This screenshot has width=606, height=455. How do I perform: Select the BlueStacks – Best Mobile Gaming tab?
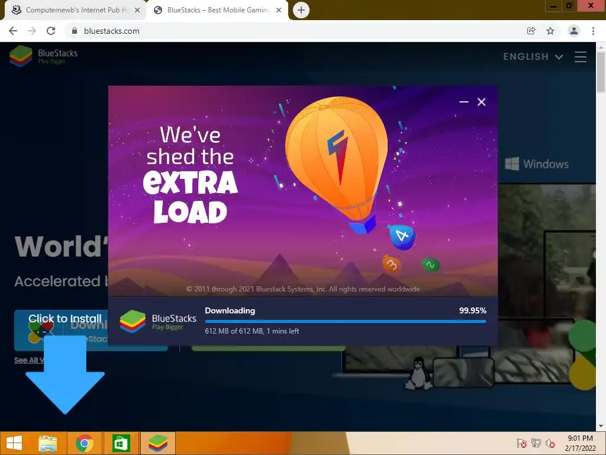tap(218, 10)
